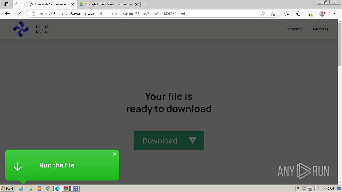Click the site lock icon

pyautogui.click(x=34, y=14)
